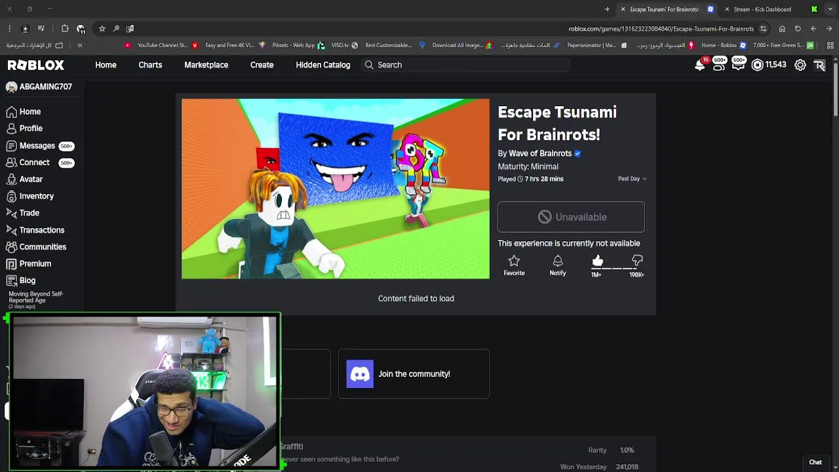Click the browser reload button
The width and height of the screenshot is (839, 472).
(x=798, y=29)
